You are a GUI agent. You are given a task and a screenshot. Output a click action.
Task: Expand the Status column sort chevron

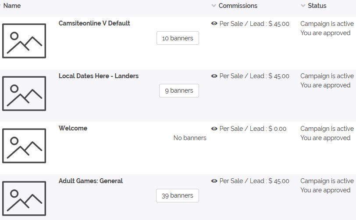303,6
